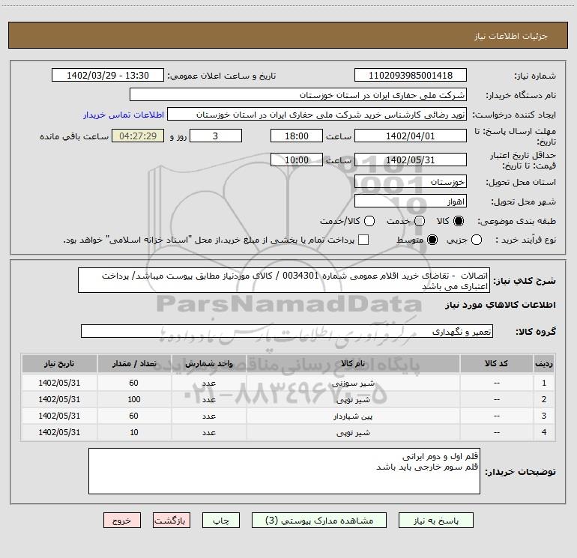Select the متوسط purchase type radio

click(x=432, y=240)
